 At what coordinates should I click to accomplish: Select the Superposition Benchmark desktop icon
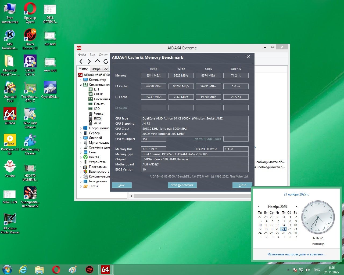coord(30,197)
